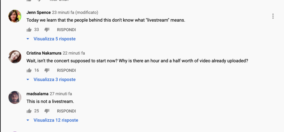This screenshot has width=284, height=132.
Task: Dislike Jenn Spence's comment
Action: [47, 30]
